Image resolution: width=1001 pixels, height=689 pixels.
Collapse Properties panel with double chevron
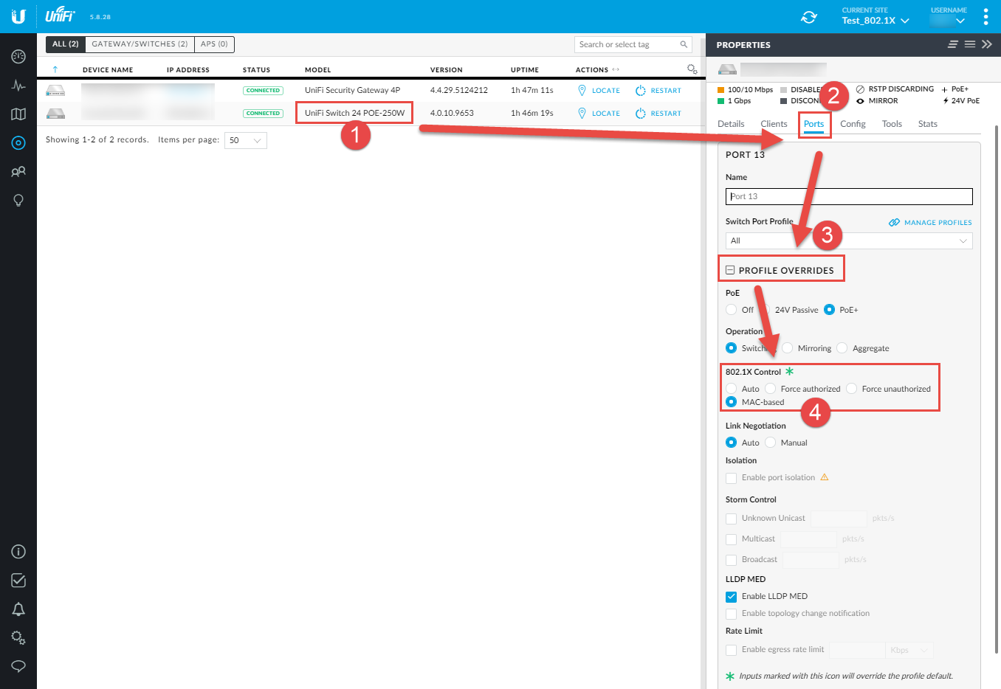[987, 44]
